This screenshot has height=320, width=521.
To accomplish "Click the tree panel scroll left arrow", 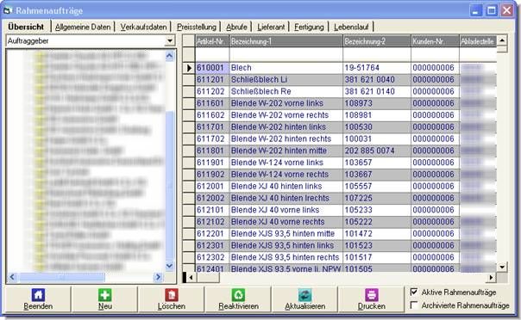I will (12, 277).
